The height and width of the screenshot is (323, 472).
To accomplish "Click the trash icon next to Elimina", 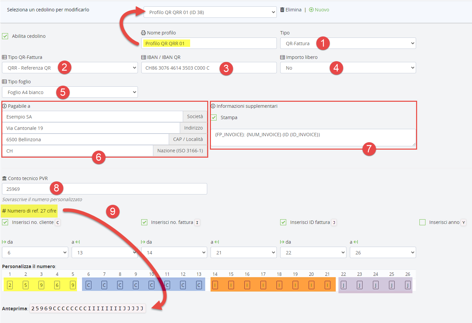I will [282, 10].
